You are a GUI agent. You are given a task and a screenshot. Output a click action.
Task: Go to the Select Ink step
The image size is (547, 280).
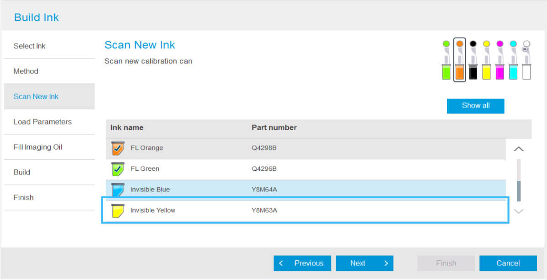49,46
